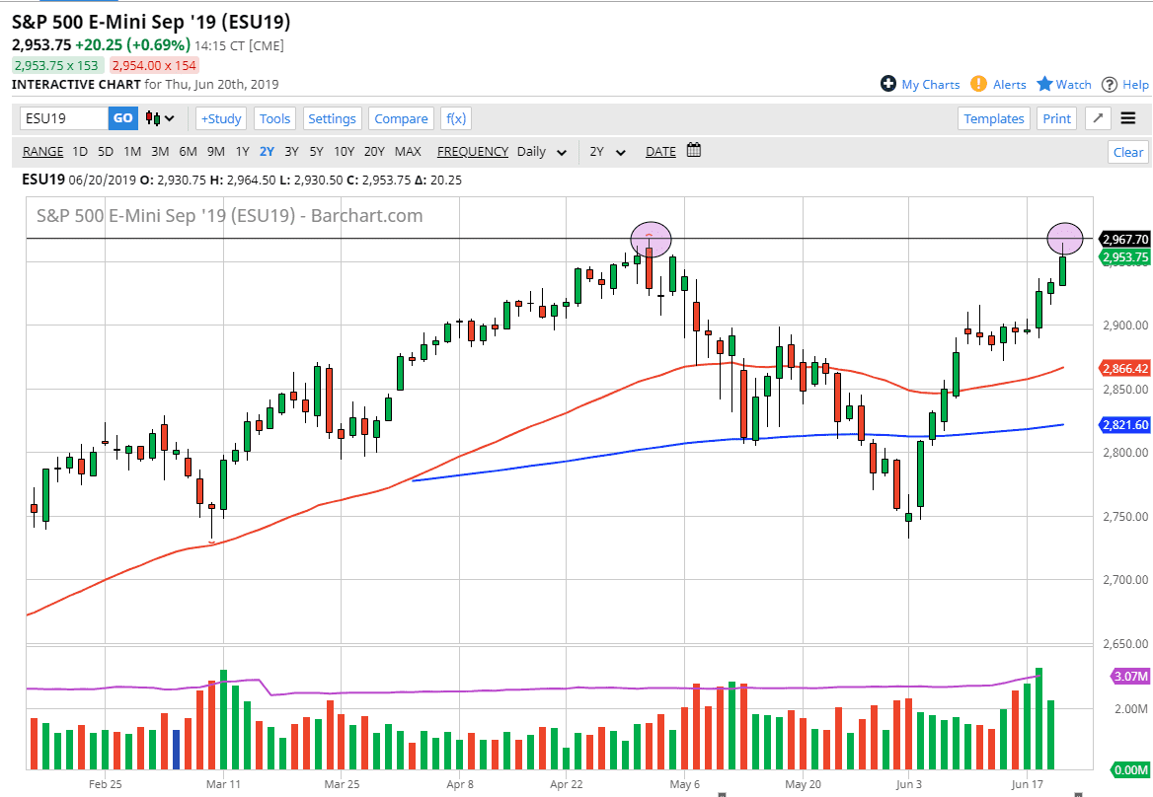Expand the Daily frequency dropdown
Image resolution: width=1153 pixels, height=797 pixels.
click(543, 152)
